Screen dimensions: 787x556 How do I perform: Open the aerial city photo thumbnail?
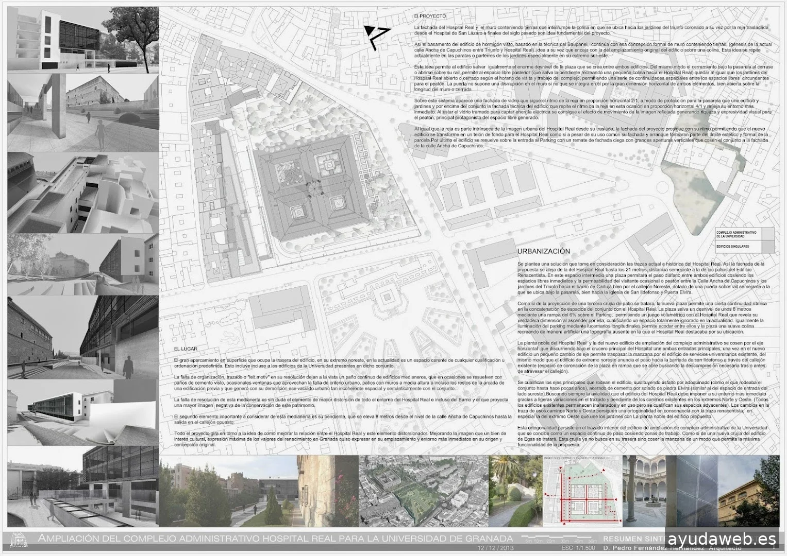pyautogui.click(x=423, y=492)
